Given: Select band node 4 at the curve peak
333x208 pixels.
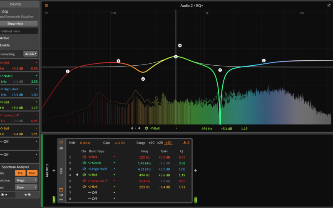Looking at the screenshot, I should click(176, 57).
